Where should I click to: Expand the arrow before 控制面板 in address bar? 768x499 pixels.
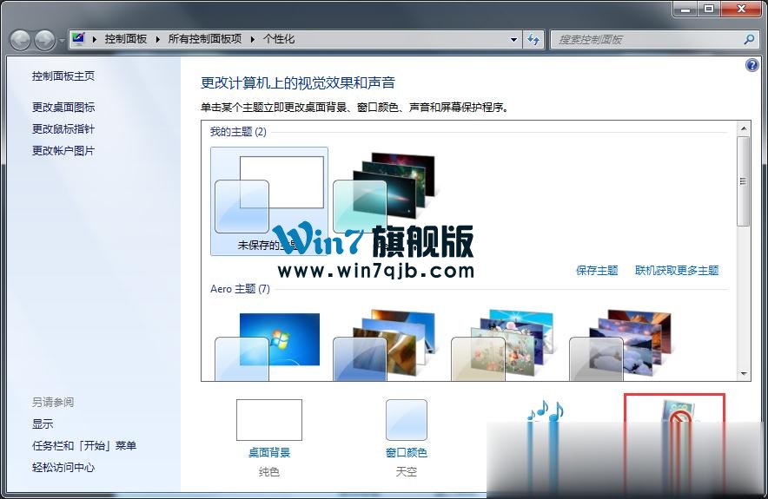(x=95, y=39)
